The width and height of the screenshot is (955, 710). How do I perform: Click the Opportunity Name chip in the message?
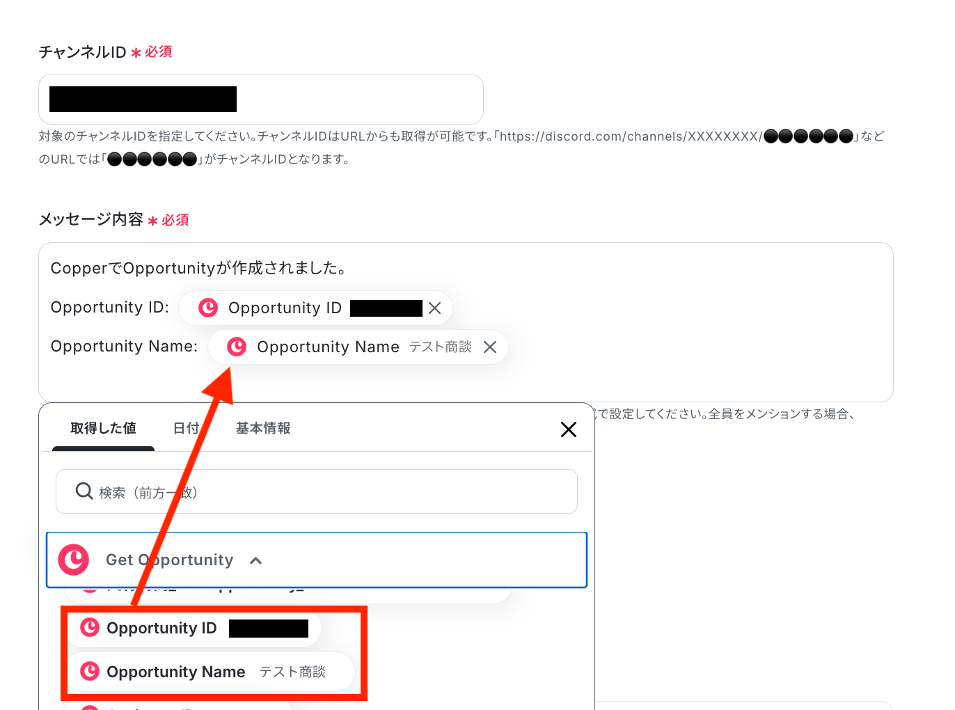(x=358, y=347)
